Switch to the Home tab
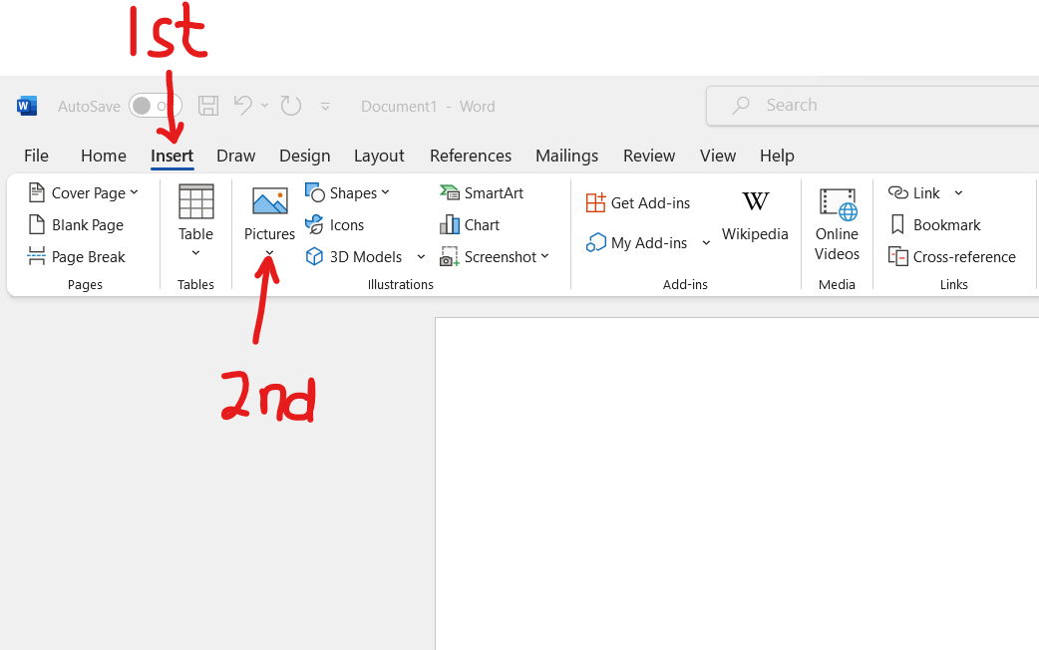This screenshot has height=650, width=1039. click(x=104, y=156)
